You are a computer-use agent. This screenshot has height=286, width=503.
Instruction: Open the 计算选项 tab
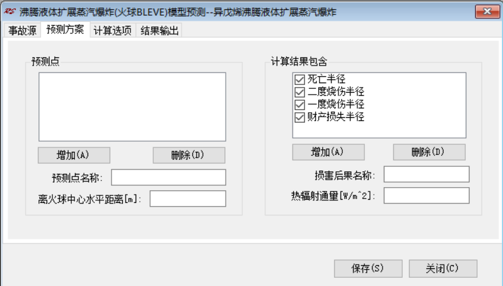tap(113, 30)
